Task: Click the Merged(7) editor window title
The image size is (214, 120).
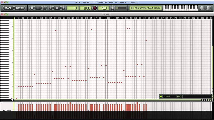Action: (x=107, y=14)
